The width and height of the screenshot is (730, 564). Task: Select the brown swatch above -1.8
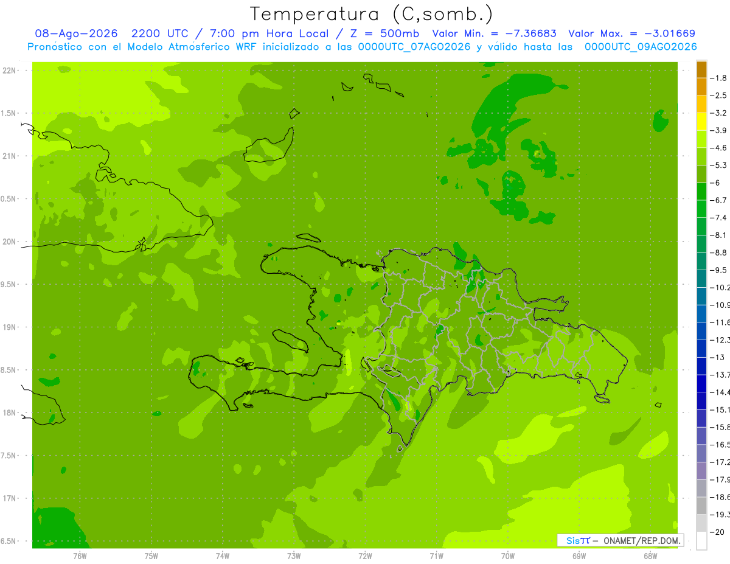point(701,69)
